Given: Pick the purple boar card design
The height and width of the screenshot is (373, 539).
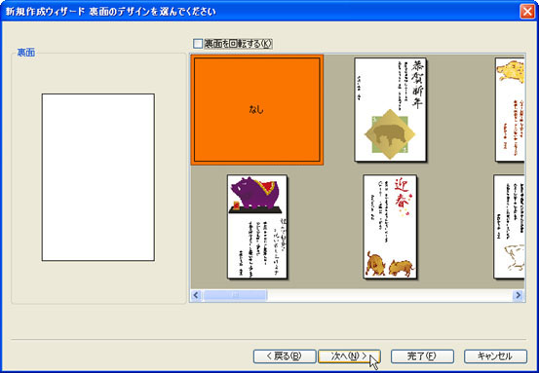Looking at the screenshot, I should 257,227.
